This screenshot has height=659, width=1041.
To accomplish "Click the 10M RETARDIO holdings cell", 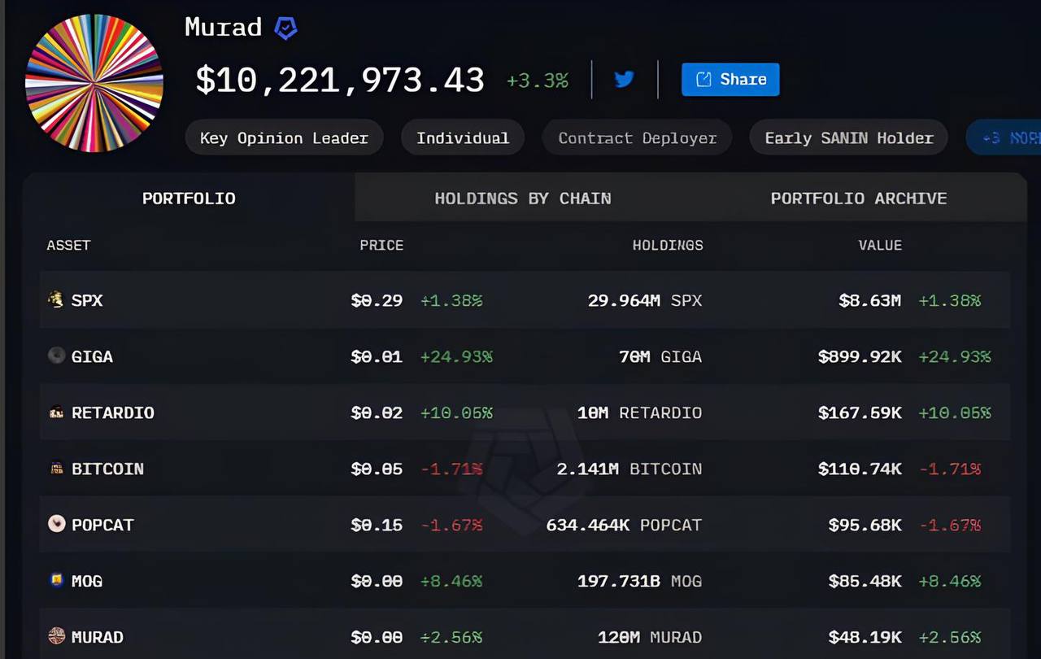I will [x=639, y=412].
